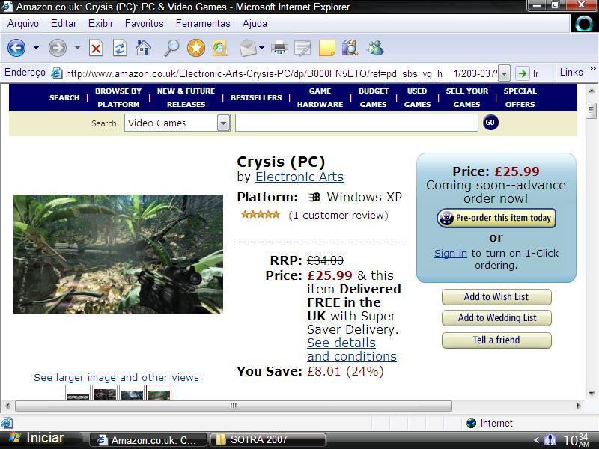Click the blue GO! search button
Screen dimensions: 599x449
491,123
